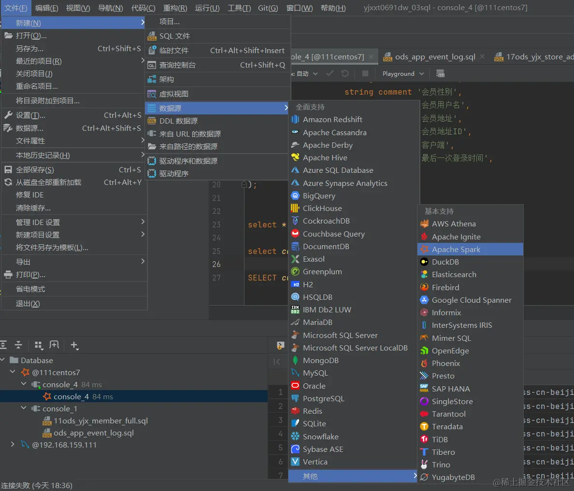This screenshot has height=491, width=574.
Task: Select the Redis icon
Action: [x=295, y=411]
